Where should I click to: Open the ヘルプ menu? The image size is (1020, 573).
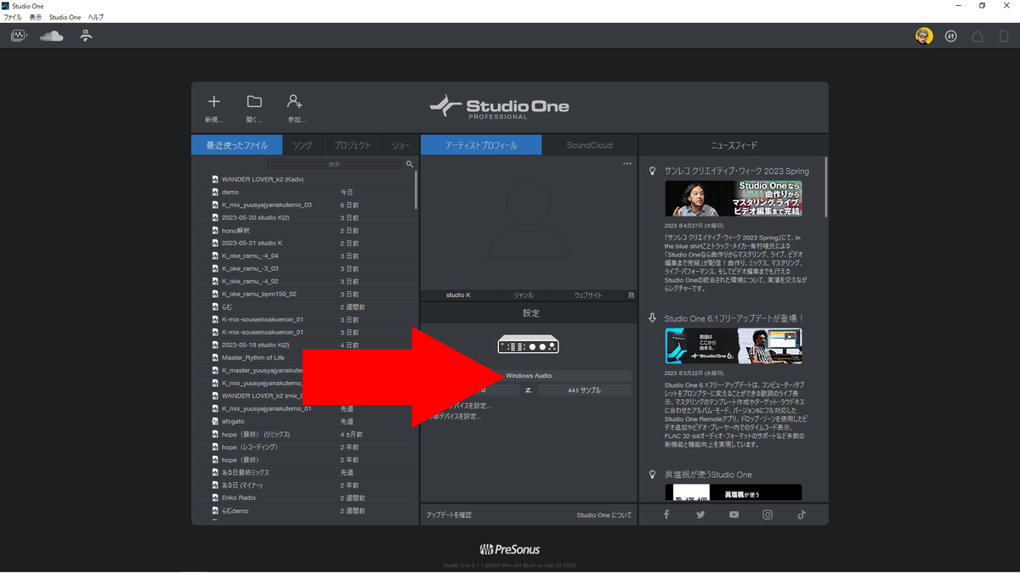tap(96, 17)
